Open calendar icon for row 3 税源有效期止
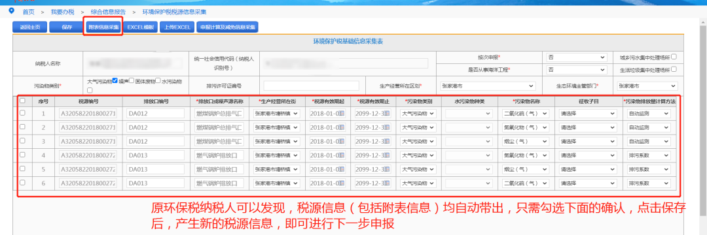The width and height of the screenshot is (707, 235). (388, 142)
